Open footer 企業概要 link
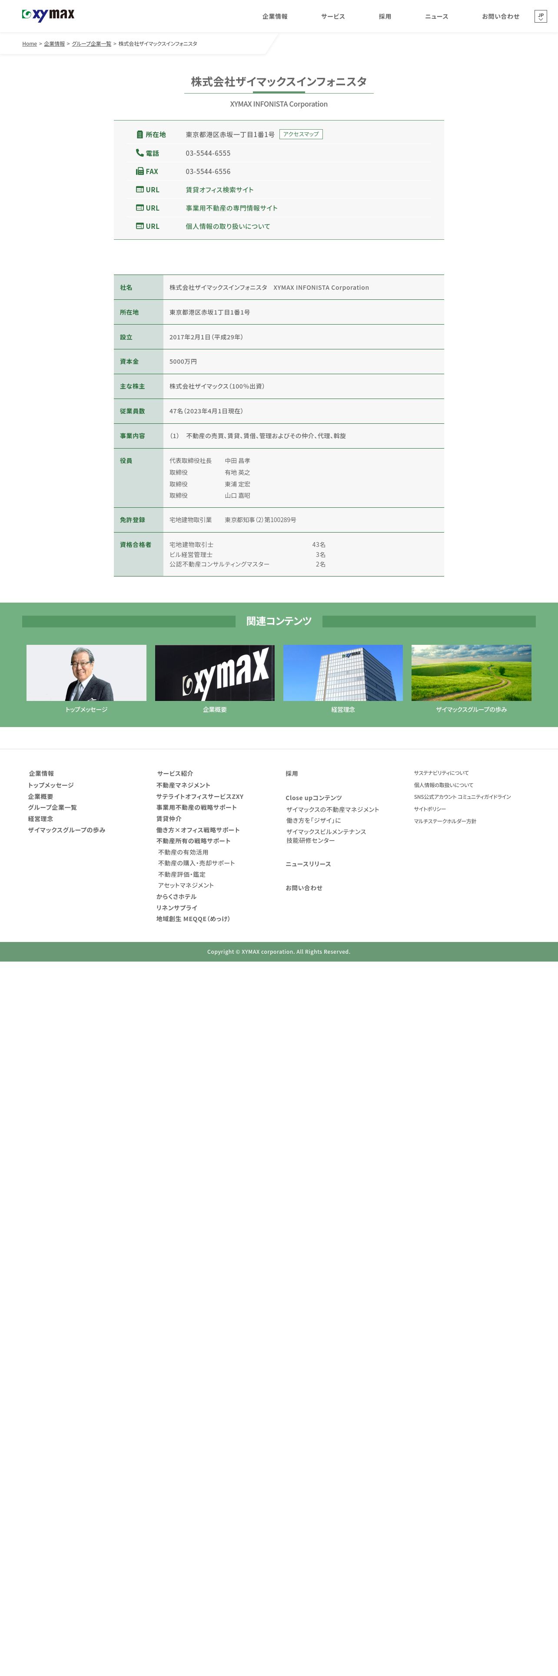Viewport: 558px width, 1676px height. click(40, 796)
